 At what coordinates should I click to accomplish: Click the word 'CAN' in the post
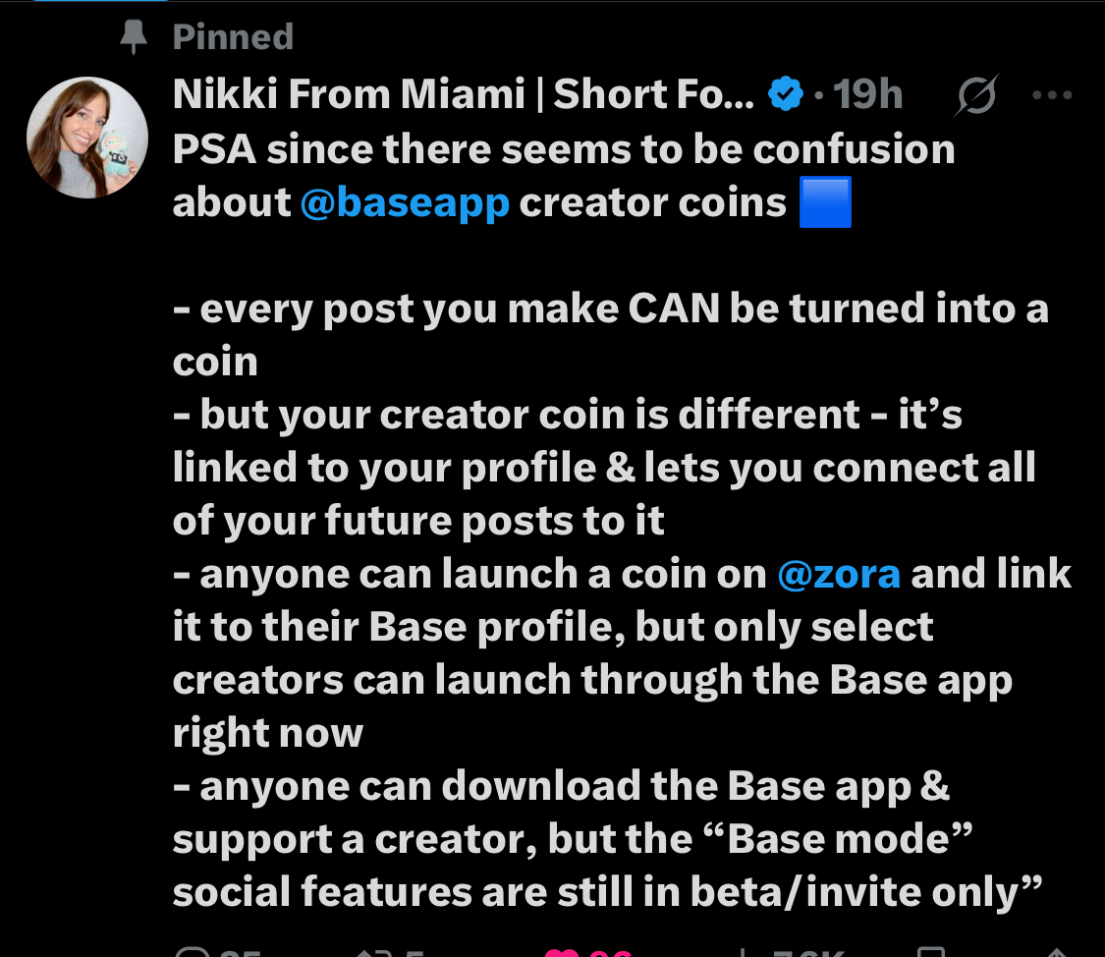click(x=673, y=309)
